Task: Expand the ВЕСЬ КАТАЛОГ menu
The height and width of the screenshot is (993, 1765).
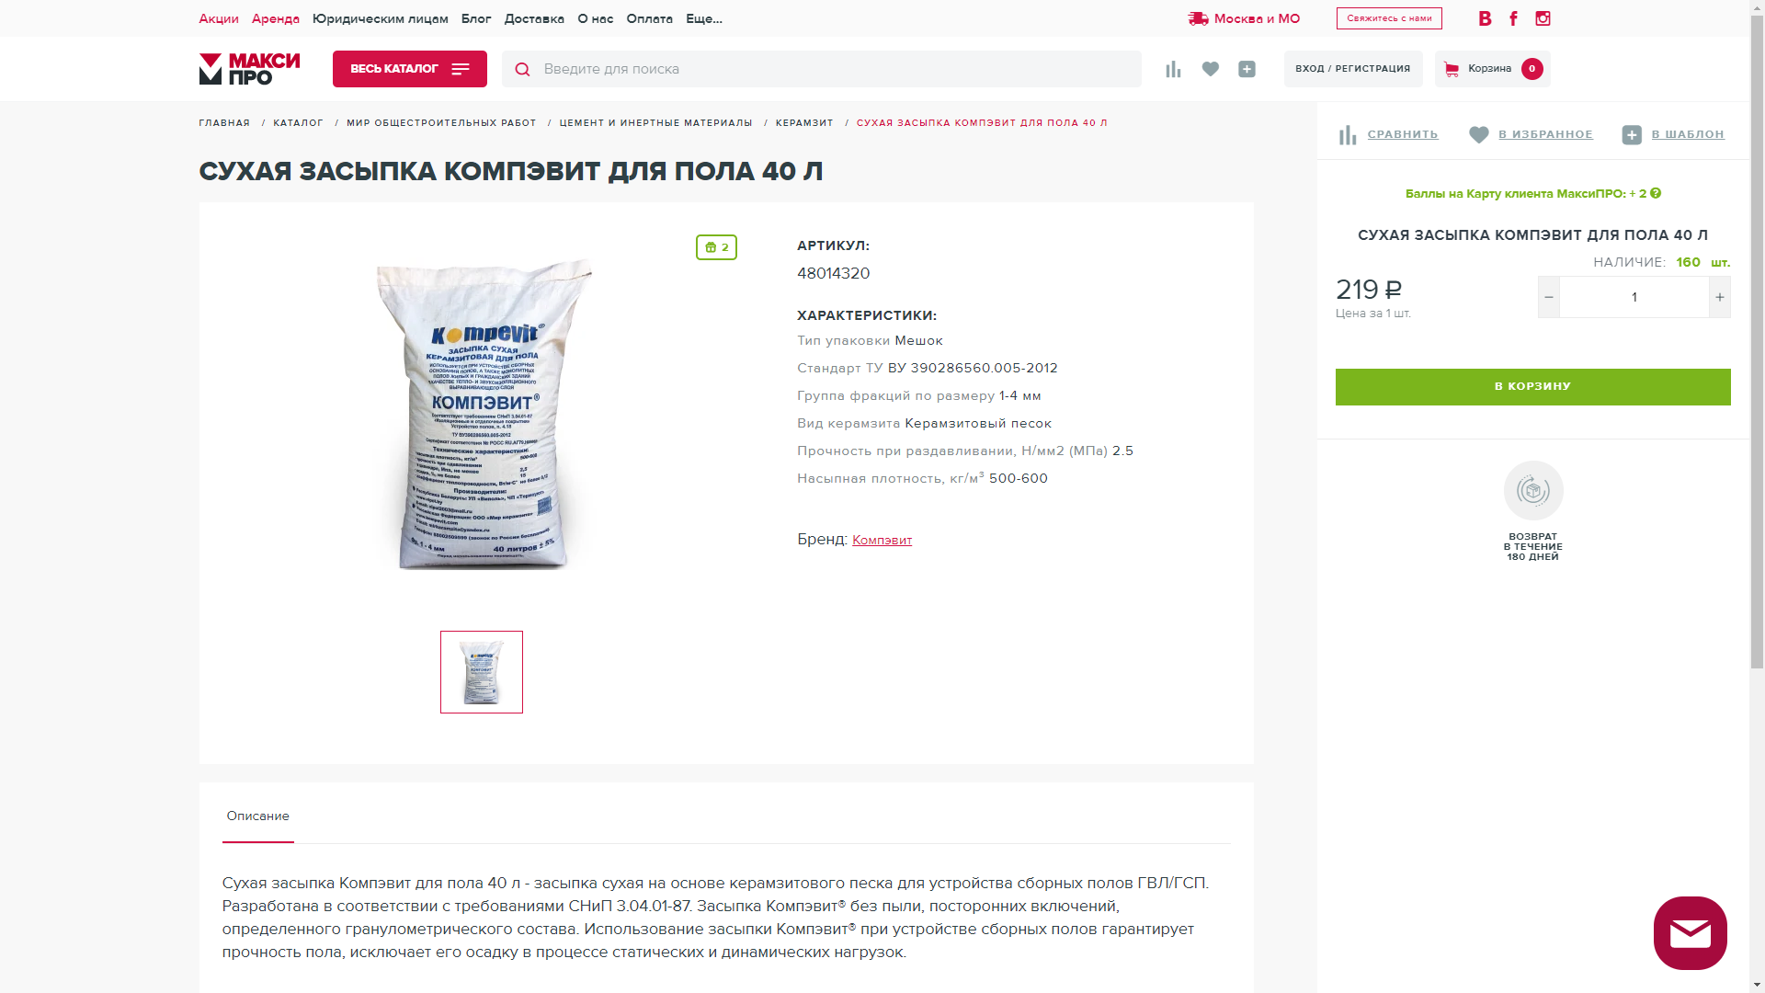Action: tap(410, 69)
